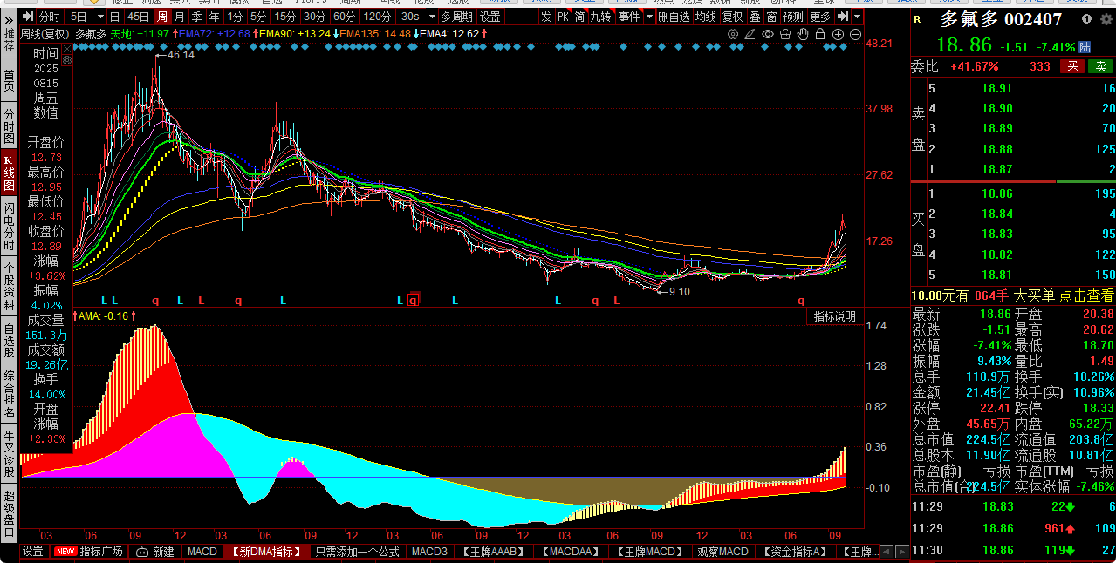This screenshot has height=563, width=1116.
Task: Click 大买单 点击查看 link
Action: (x=1064, y=296)
